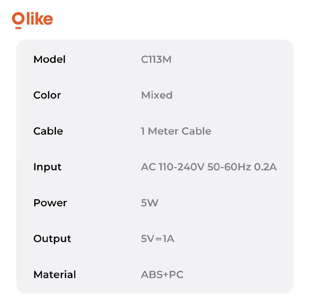Click the Mixed color value
The image size is (316, 301).
(157, 95)
